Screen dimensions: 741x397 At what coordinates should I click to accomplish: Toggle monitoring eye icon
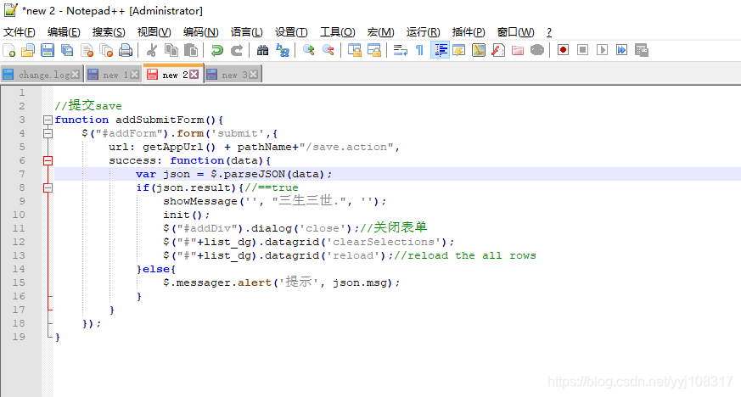click(537, 50)
